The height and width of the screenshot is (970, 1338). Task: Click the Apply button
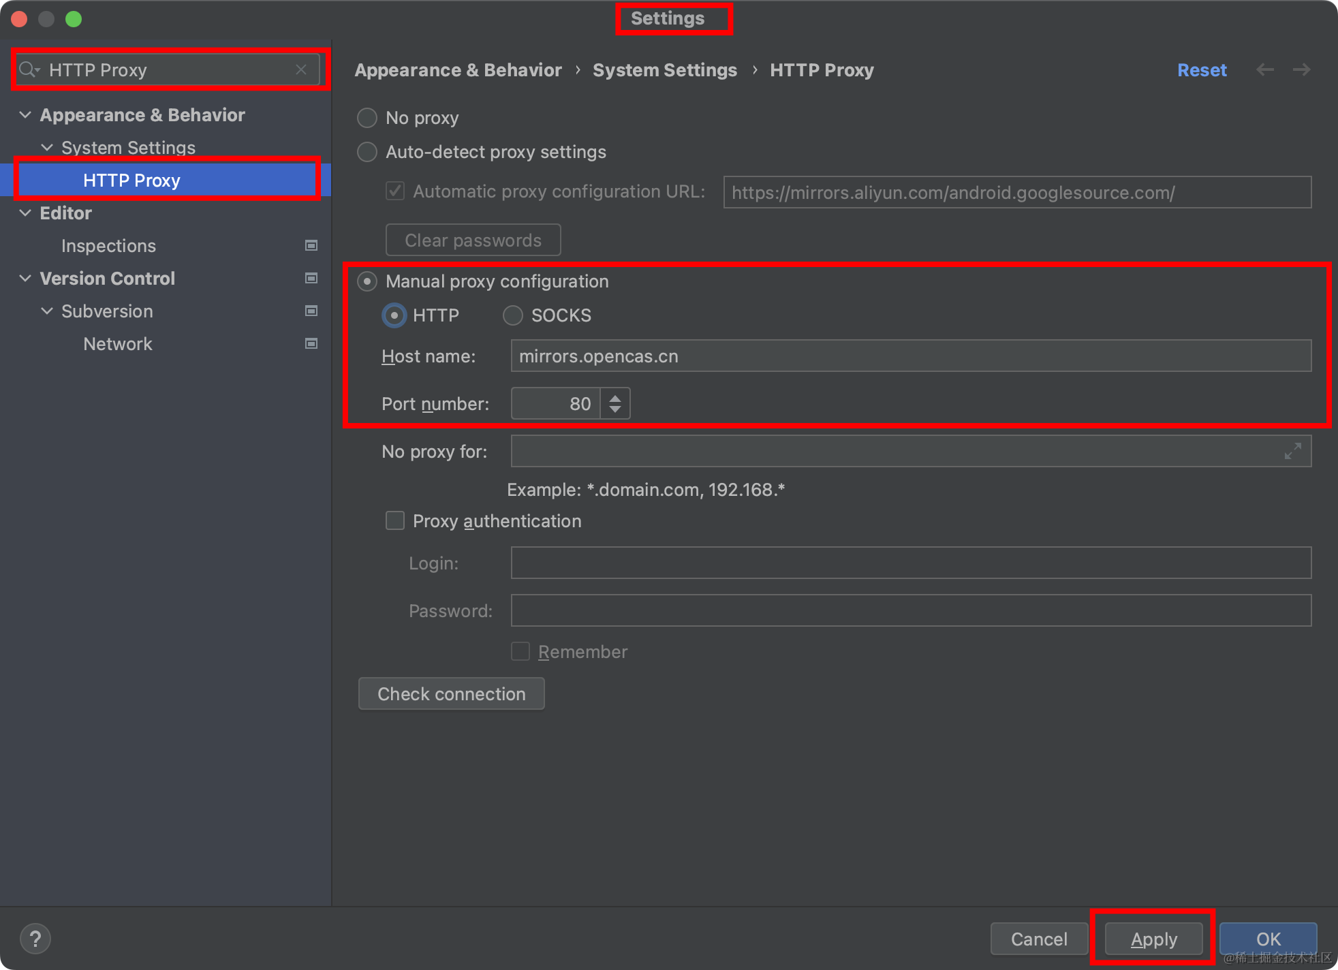pos(1153,939)
